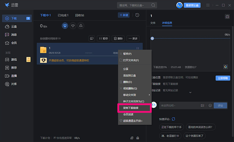This screenshot has width=234, height=142.
Task: Open 片库 film library in sidebar
Action: pos(11,84)
